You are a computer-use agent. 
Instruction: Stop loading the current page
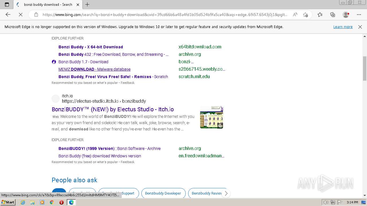tap(21, 15)
